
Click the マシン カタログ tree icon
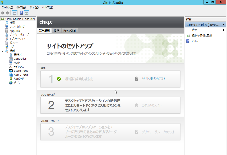[7, 27]
